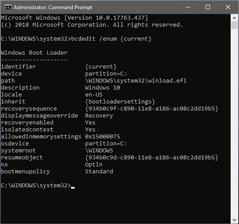Maximize the Command Prompt window
This screenshot has width=239, height=224.
point(208,7)
